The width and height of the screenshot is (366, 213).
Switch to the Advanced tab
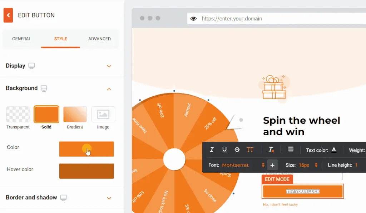(99, 39)
